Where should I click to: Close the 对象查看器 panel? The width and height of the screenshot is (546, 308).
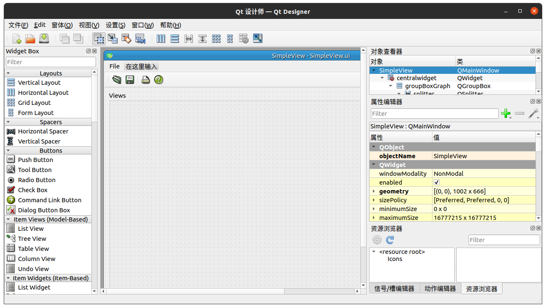tap(538, 51)
